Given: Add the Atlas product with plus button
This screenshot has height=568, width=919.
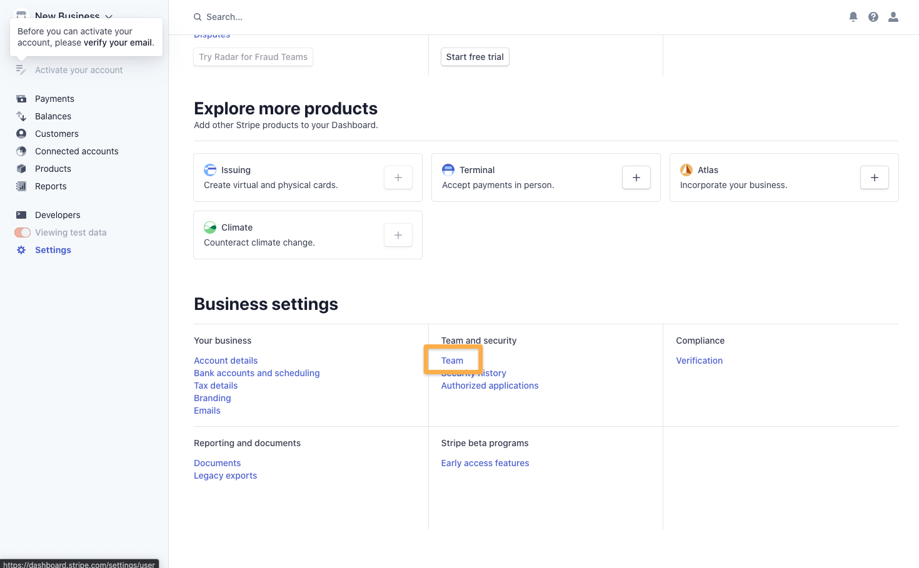Looking at the screenshot, I should point(875,177).
